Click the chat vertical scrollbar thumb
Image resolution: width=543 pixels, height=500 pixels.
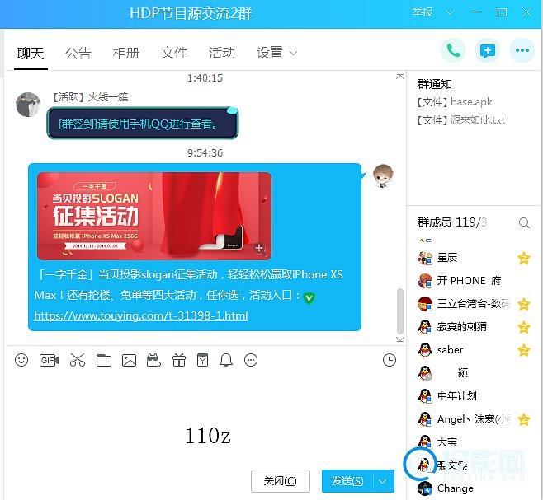pyautogui.click(x=400, y=311)
